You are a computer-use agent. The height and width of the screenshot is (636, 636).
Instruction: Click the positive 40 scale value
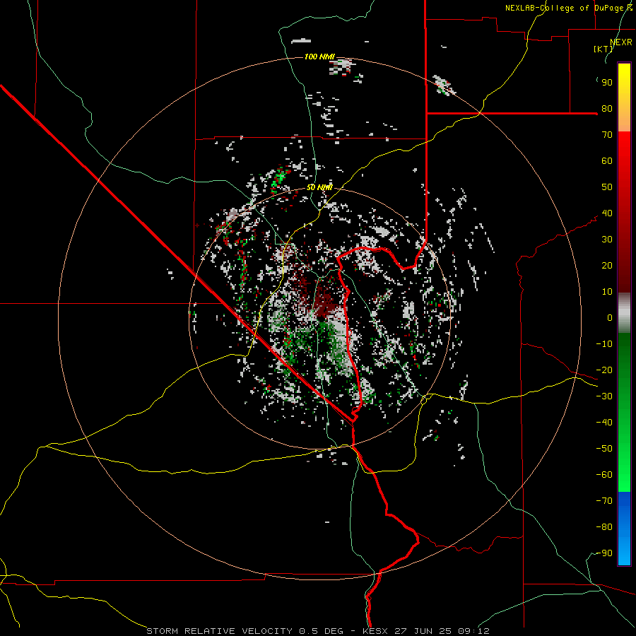[x=607, y=213]
